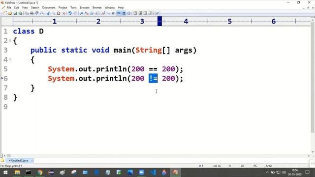Click the horizontal scrollbar left arrow
This screenshot has width=315, height=177.
[x=4, y=155]
